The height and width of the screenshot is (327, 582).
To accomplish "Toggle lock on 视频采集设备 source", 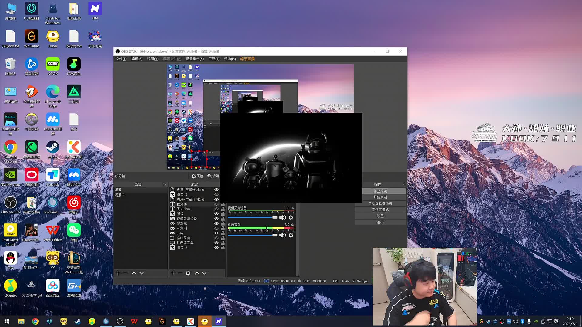I will (x=223, y=219).
